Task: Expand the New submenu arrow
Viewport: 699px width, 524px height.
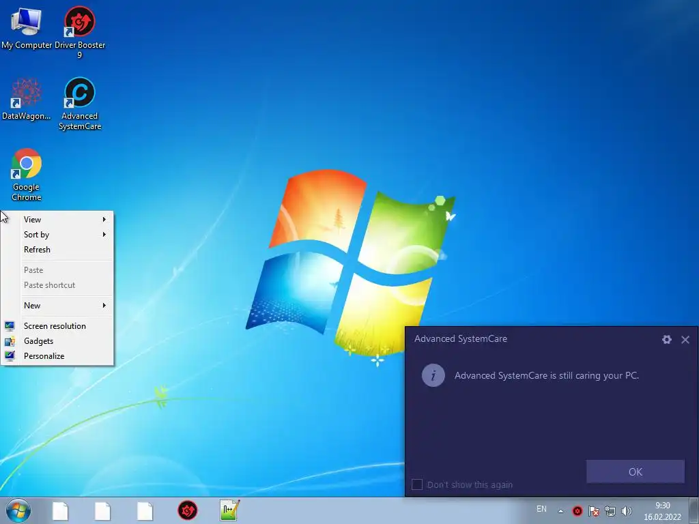Action: pos(104,305)
